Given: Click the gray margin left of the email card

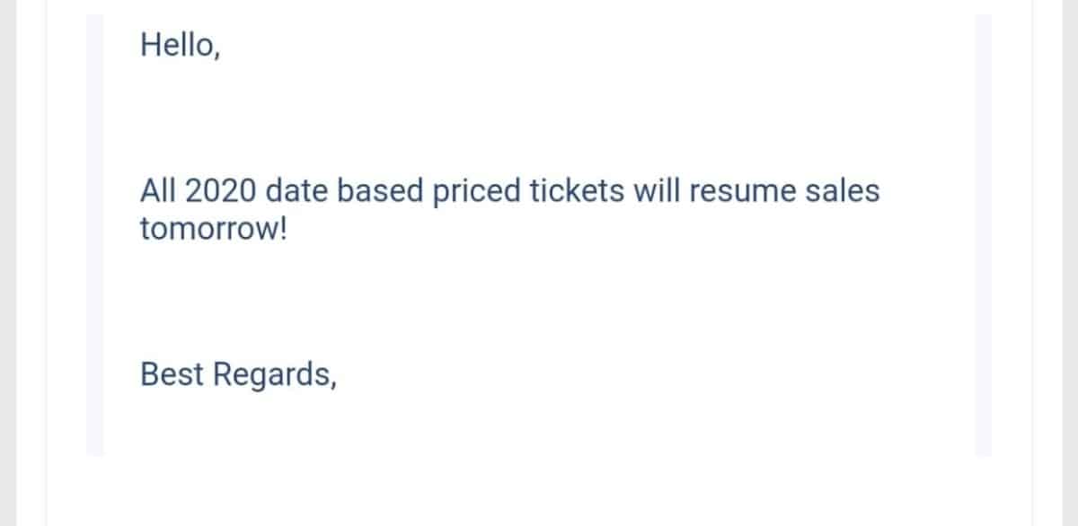Looking at the screenshot, I should (22, 263).
